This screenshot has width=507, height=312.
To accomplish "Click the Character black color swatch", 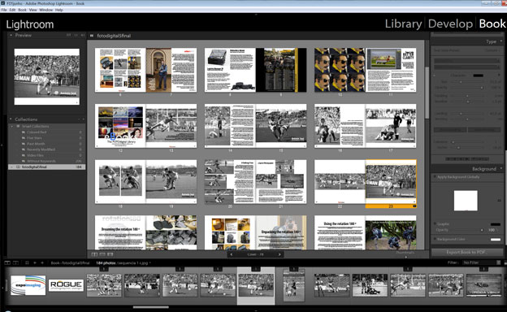I will pos(479,76).
